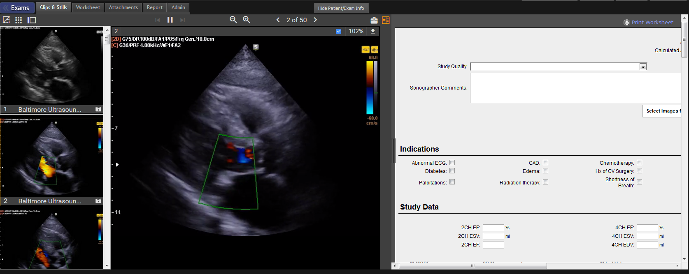The height and width of the screenshot is (274, 689).
Task: Open the measurement tool icon
Action: click(x=6, y=20)
